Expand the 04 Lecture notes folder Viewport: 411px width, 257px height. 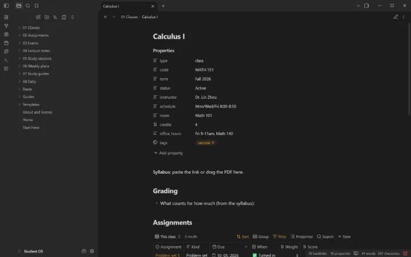[19, 51]
